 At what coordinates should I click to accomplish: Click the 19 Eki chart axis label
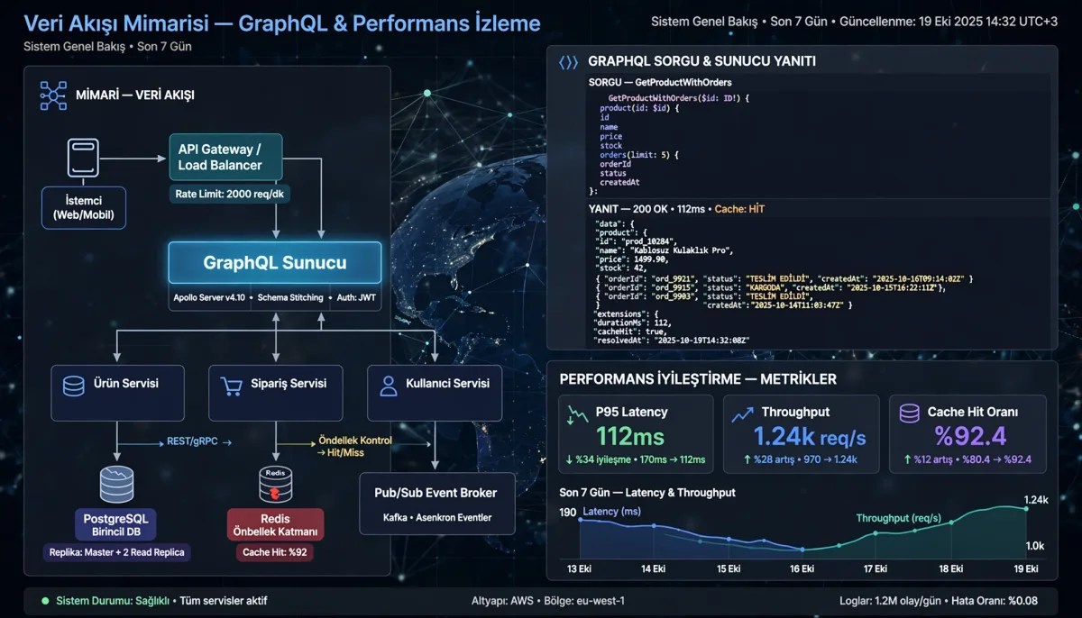1025,569
